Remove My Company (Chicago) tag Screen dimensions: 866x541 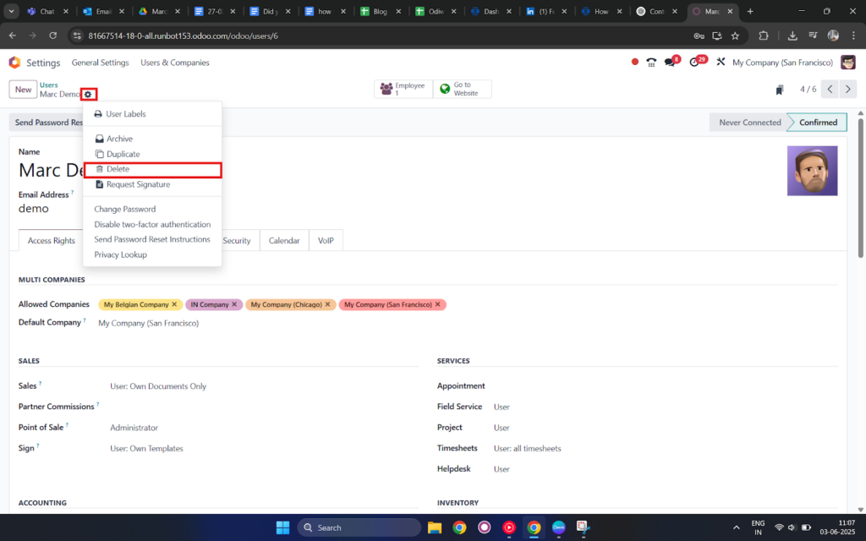[x=327, y=304]
